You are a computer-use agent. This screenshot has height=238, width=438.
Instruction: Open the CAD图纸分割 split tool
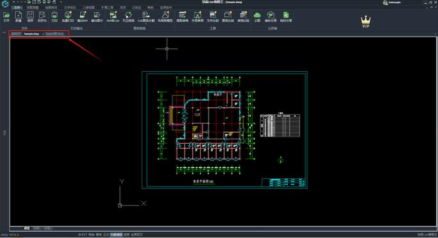coord(146,17)
